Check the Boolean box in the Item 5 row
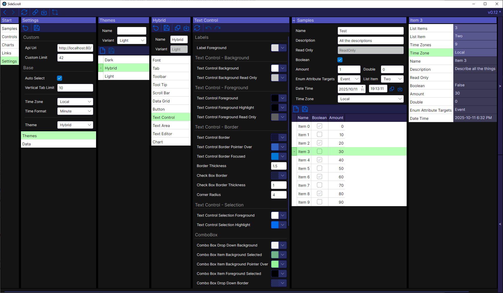This screenshot has height=293, width=503. click(319, 168)
